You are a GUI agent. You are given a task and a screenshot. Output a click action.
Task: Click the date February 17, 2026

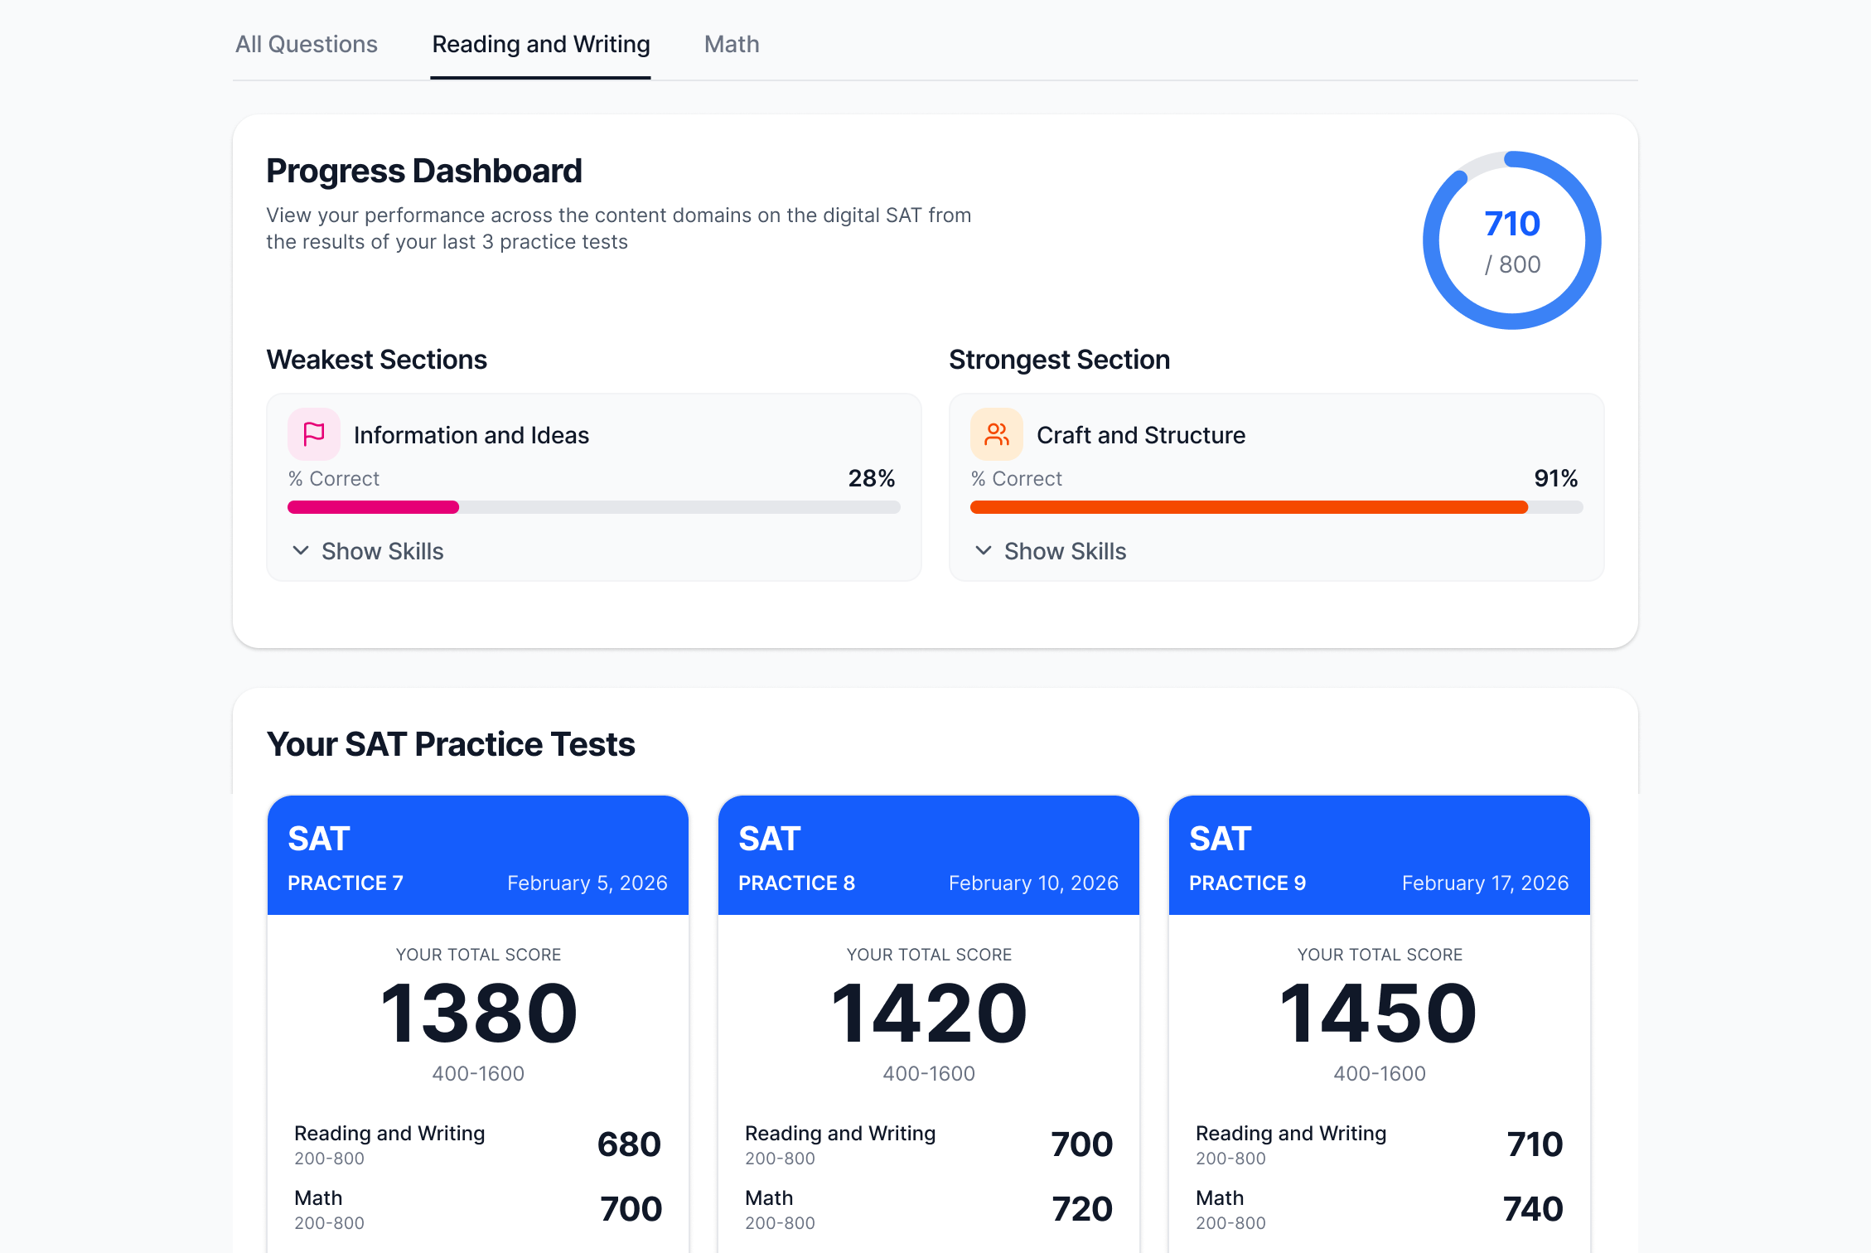coord(1485,883)
